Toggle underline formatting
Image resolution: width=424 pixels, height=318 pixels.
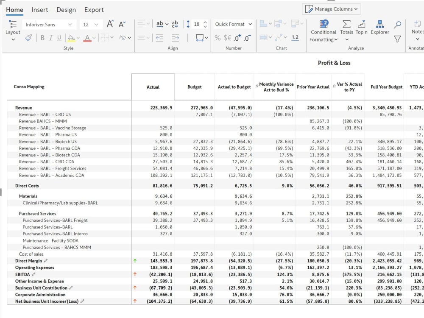[59, 38]
